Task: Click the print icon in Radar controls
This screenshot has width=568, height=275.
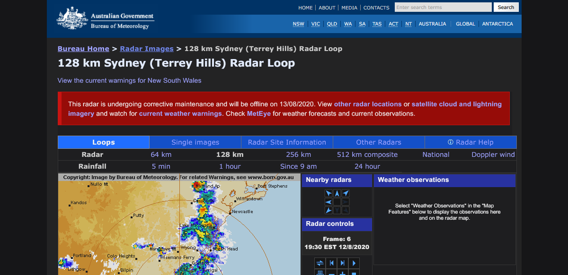Action: [319, 273]
